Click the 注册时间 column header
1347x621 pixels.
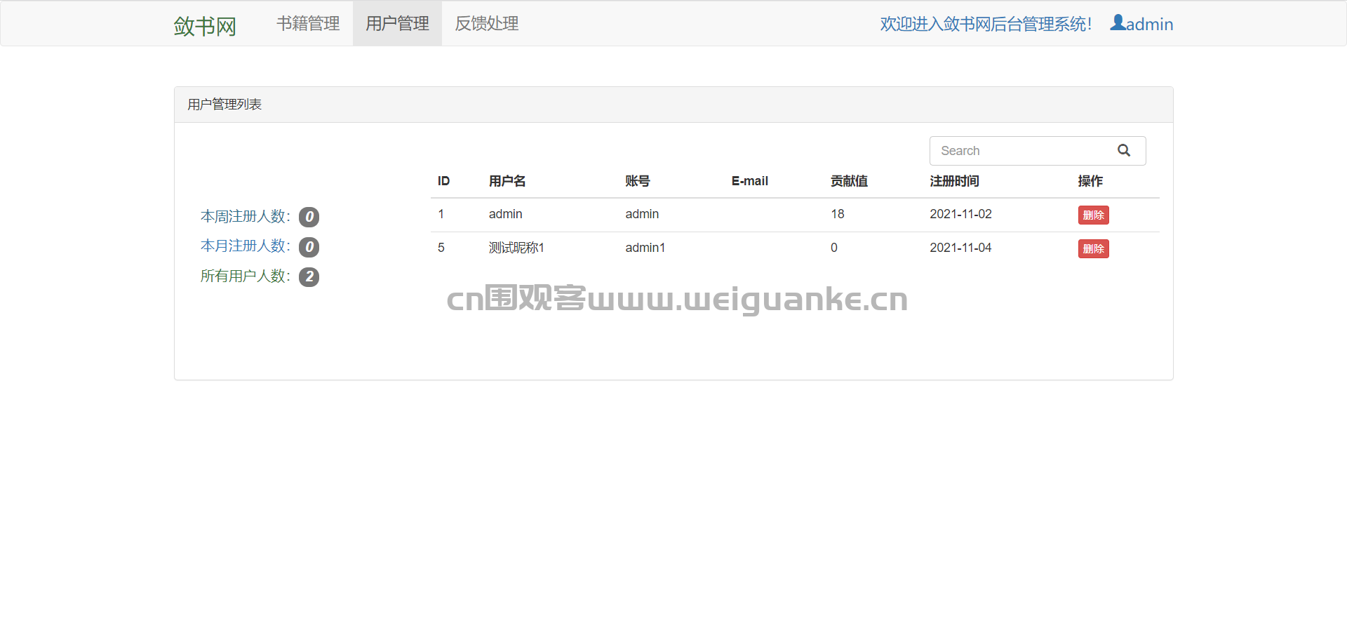click(954, 181)
